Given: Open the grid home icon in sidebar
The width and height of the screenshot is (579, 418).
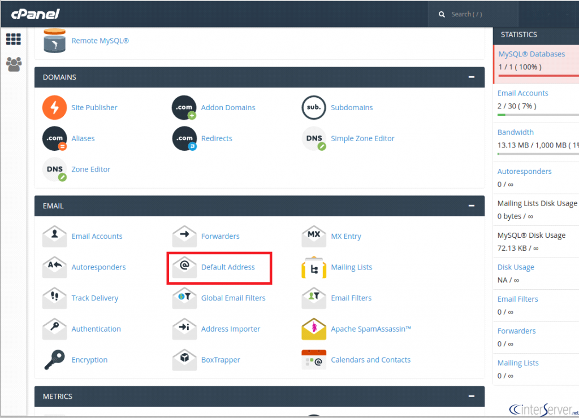Looking at the screenshot, I should point(14,40).
